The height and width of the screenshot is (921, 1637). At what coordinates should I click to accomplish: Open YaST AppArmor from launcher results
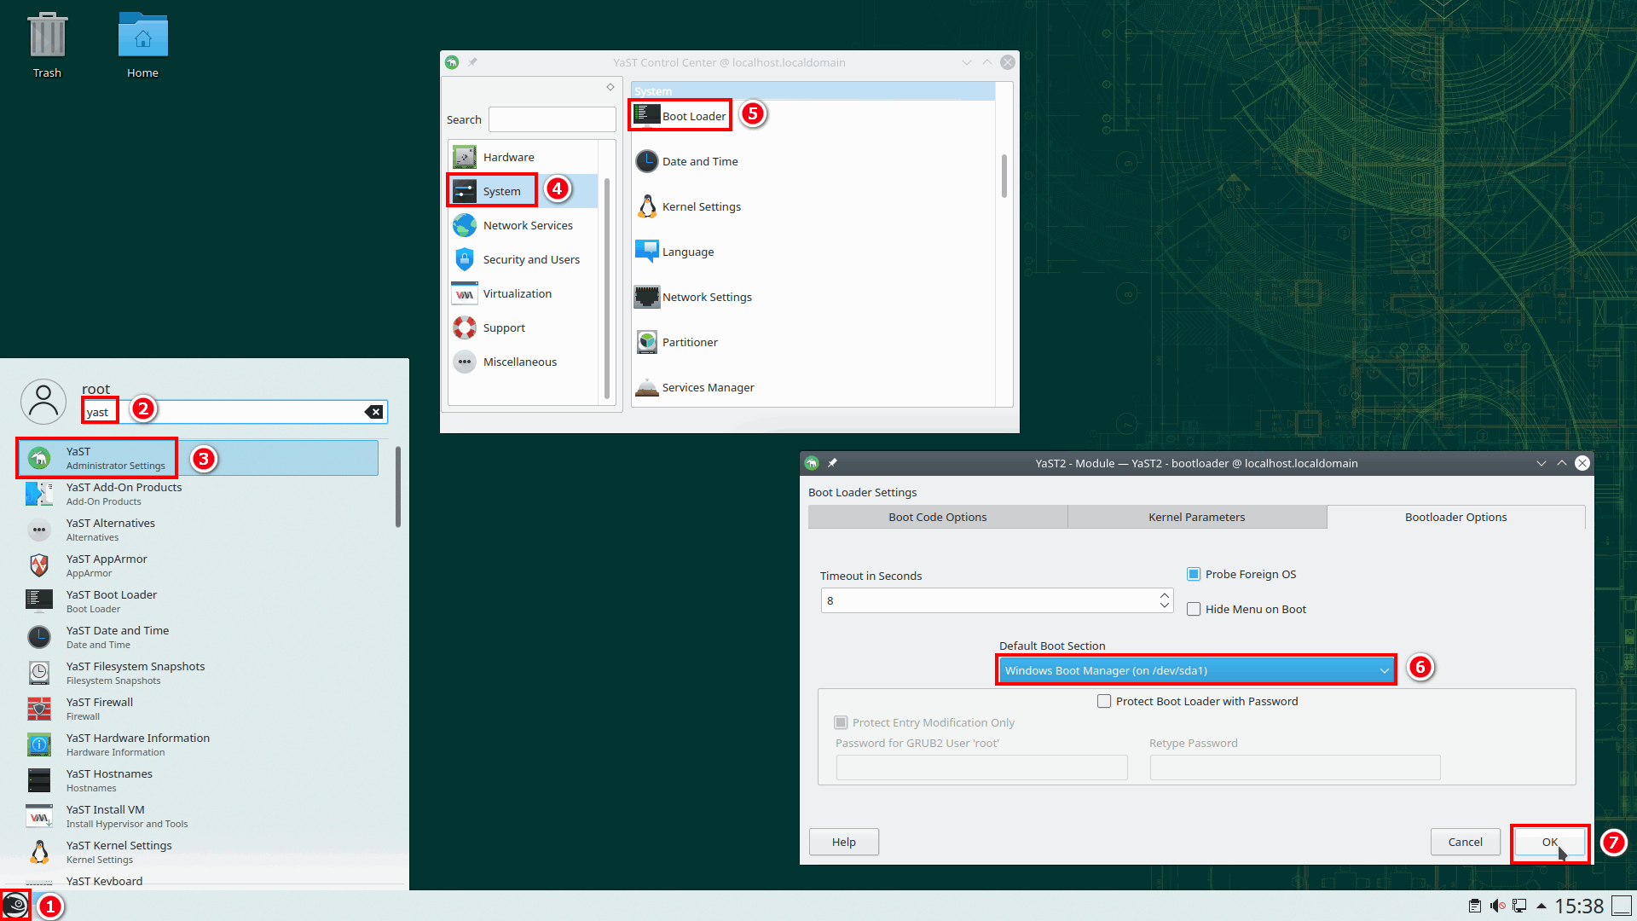(198, 565)
